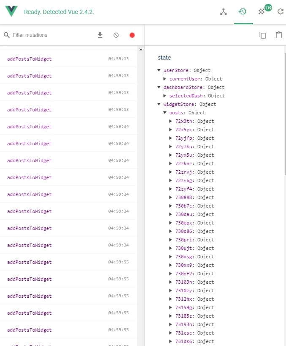Viewport: 286px width, 346px height.
Task: Copy state using the export icon
Action: pos(263,35)
